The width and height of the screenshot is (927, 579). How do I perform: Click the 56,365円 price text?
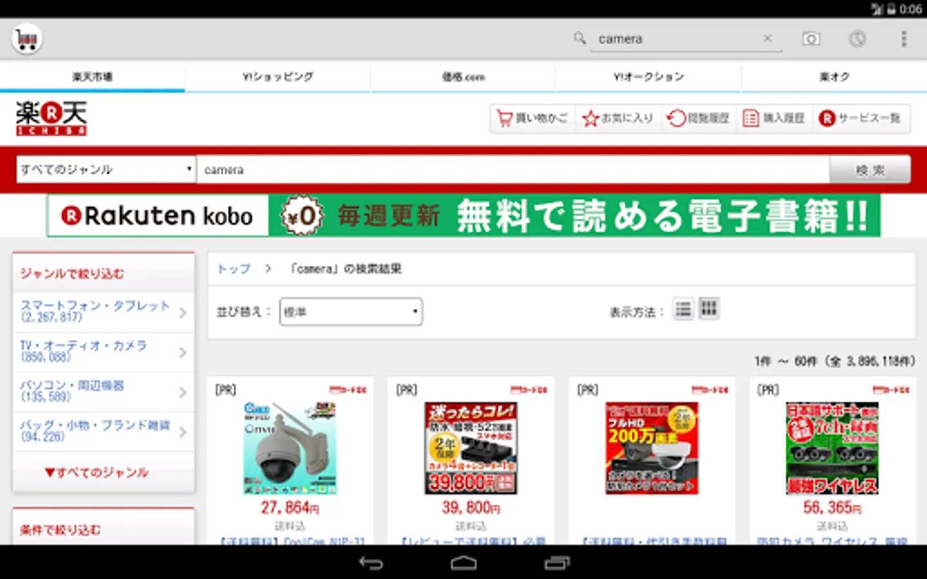coord(832,508)
